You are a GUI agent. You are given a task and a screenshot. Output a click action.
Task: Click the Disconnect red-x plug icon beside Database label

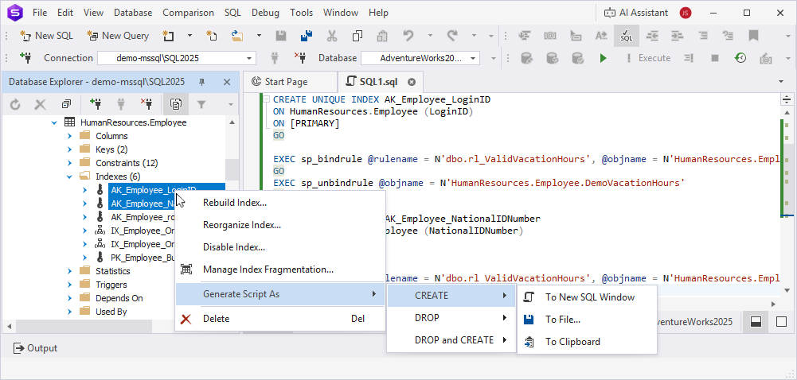click(x=300, y=58)
